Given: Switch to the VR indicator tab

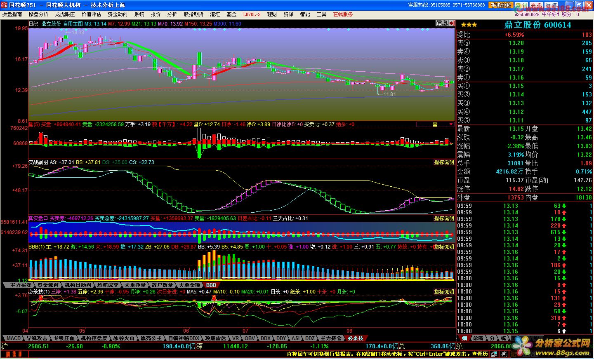Looking at the screenshot, I should click(x=236, y=338).
